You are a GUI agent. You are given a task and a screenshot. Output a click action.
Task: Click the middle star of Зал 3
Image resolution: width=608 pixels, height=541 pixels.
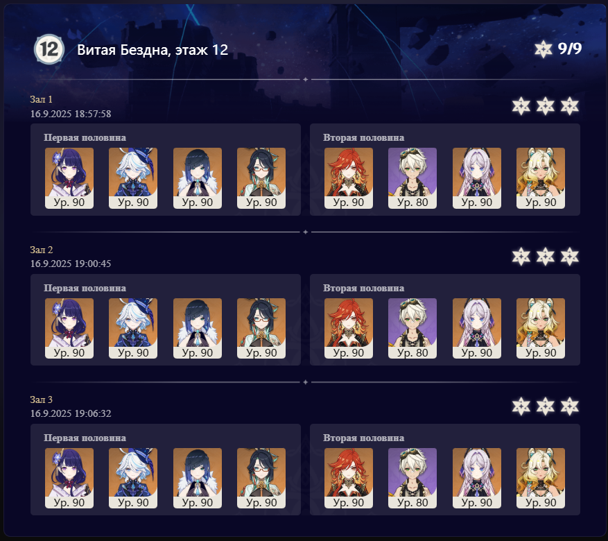pyautogui.click(x=545, y=406)
